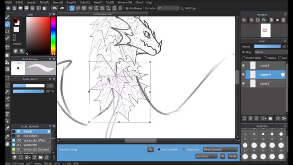Open Pencil brush settings gear
The image size is (293, 165).
tap(49, 132)
